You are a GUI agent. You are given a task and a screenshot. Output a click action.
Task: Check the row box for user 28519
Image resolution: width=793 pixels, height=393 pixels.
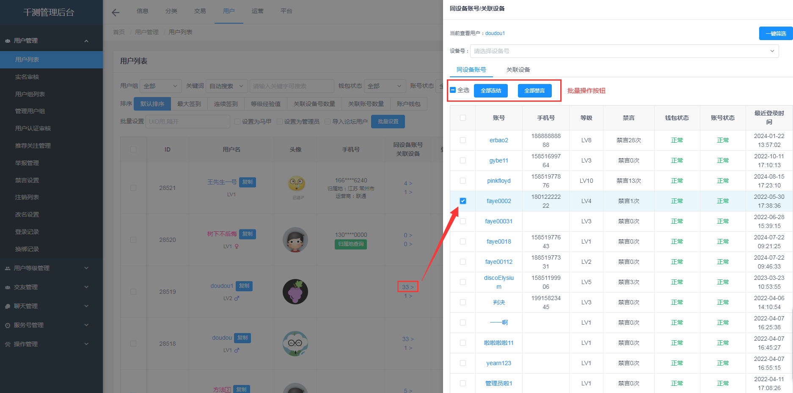coord(133,292)
